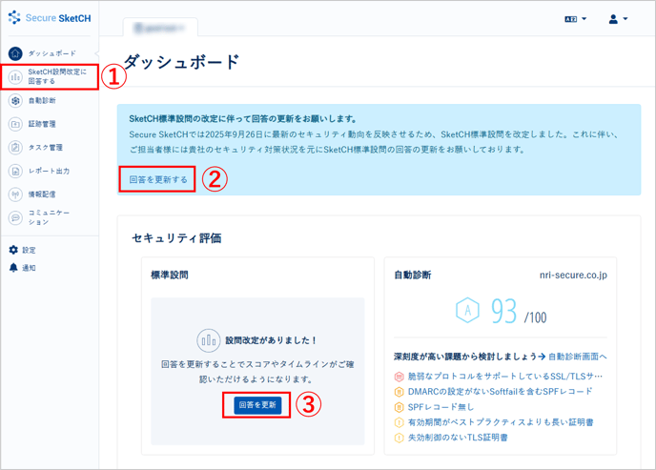Click 回答を更新する link in blue banner

(x=158, y=180)
